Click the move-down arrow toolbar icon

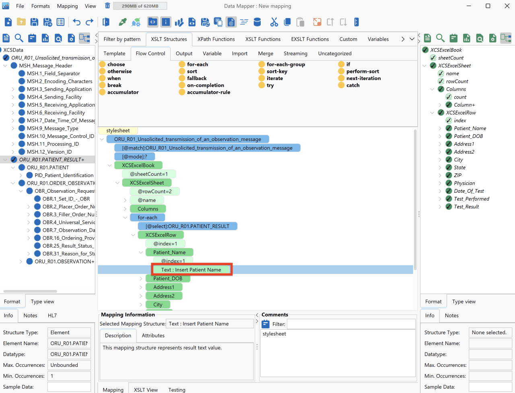click(x=343, y=22)
